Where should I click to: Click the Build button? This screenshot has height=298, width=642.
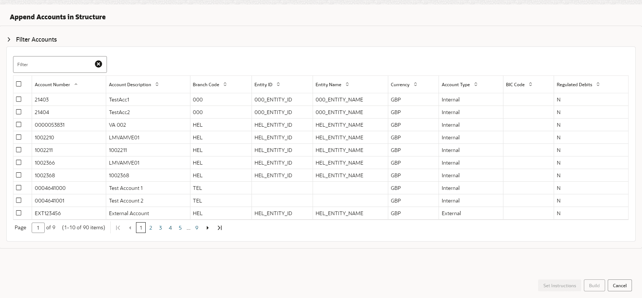pyautogui.click(x=594, y=285)
